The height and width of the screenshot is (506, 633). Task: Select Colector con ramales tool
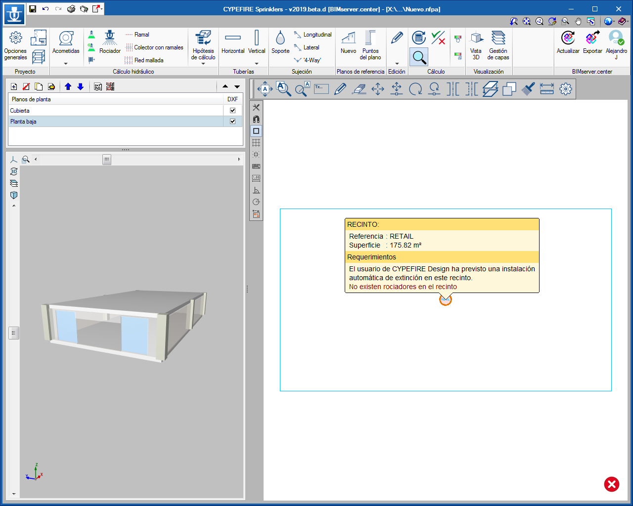(x=154, y=47)
